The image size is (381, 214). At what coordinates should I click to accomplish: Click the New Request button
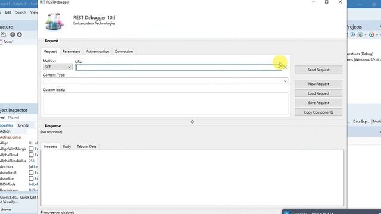[x=318, y=84]
